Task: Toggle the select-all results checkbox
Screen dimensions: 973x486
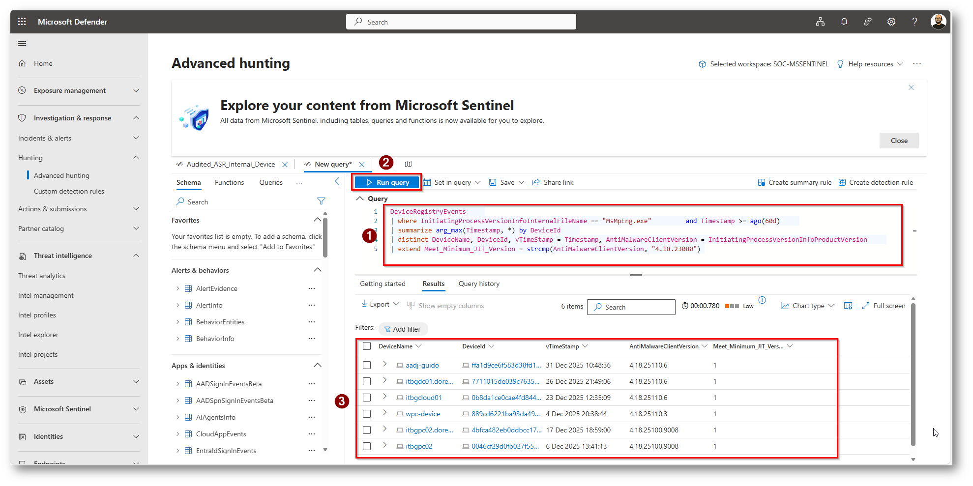Action: [367, 346]
